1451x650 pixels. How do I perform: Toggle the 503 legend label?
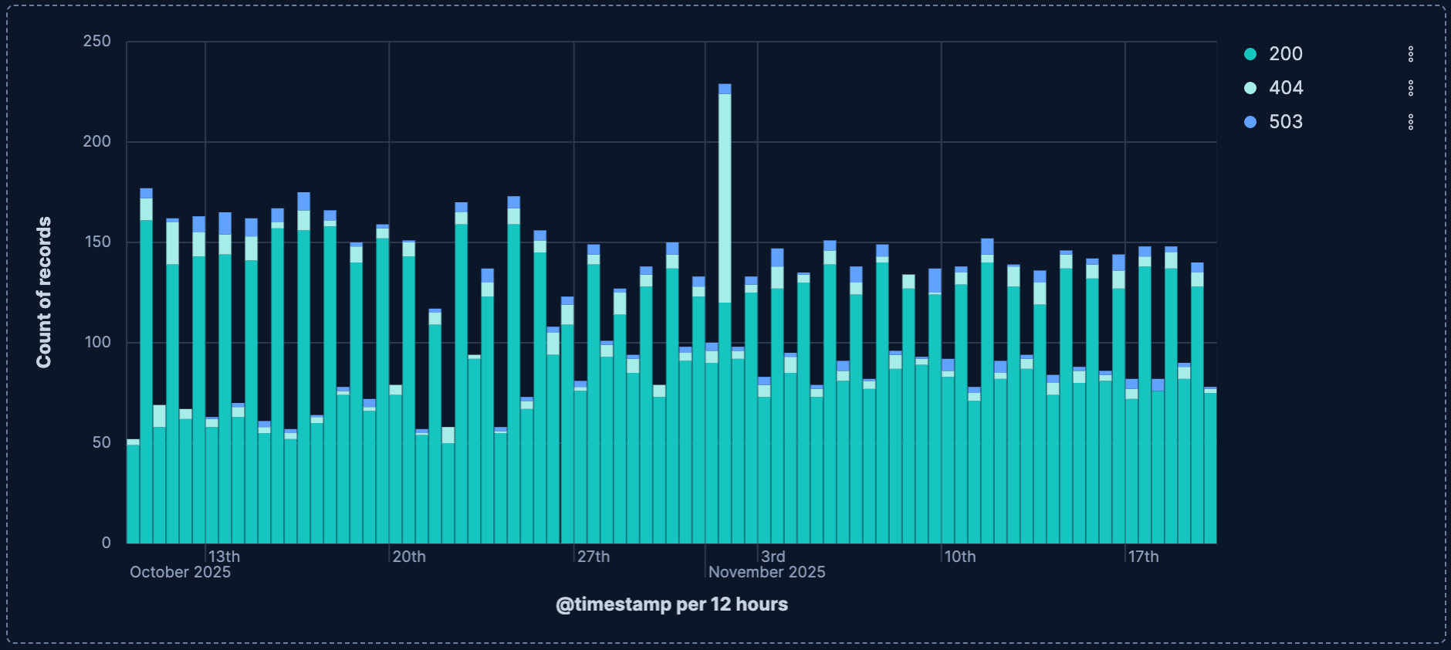pyautogui.click(x=1286, y=122)
